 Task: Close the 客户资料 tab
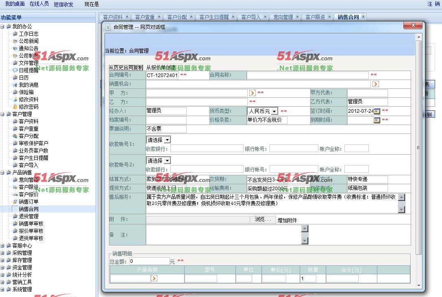[x=127, y=17]
